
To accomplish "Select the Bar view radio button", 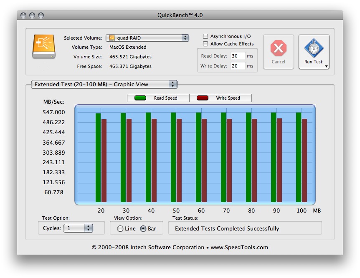I will [x=143, y=229].
